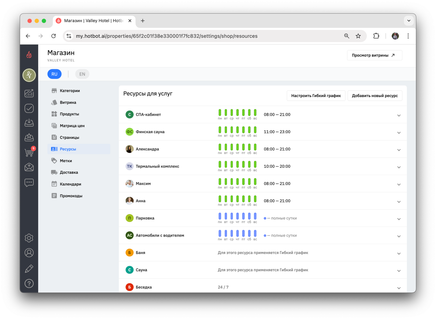Image resolution: width=436 pixels, height=319 pixels.
Task: Expand Сауна resource row chevron
Action: (399, 271)
